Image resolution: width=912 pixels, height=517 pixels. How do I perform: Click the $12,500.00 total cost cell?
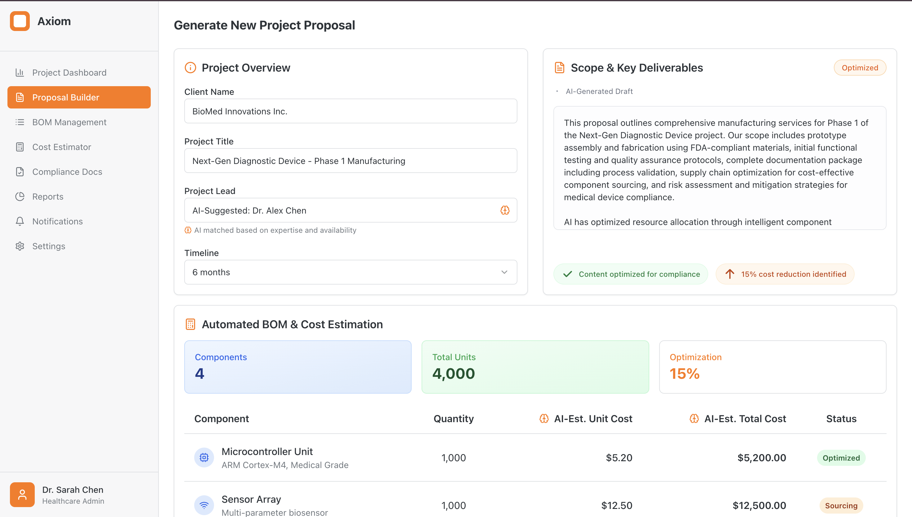click(x=759, y=506)
